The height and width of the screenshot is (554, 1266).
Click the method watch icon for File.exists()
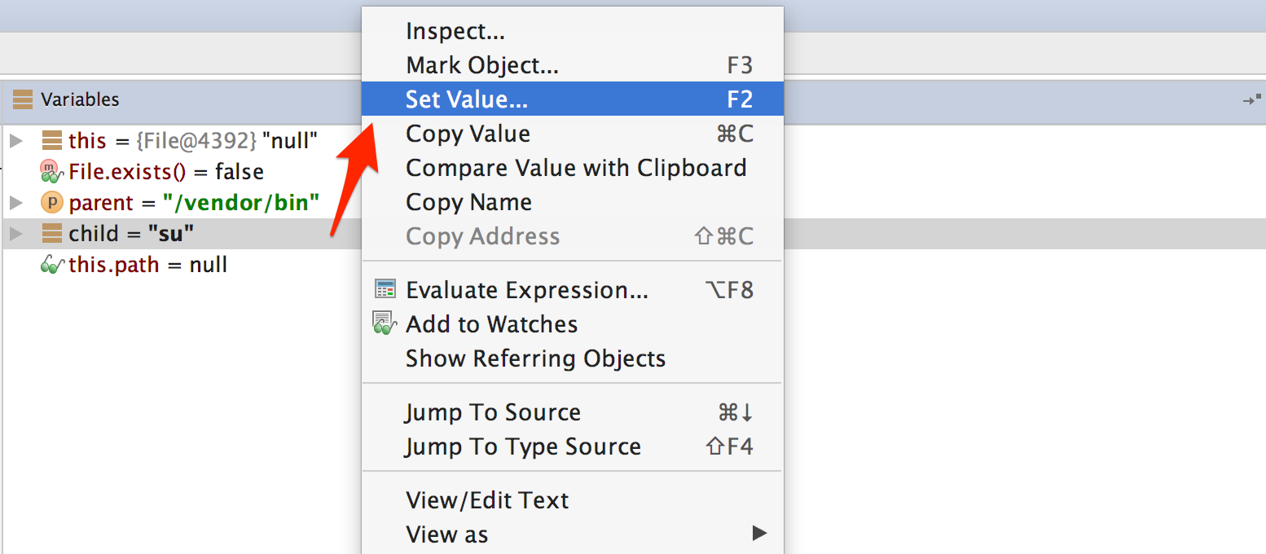click(x=51, y=172)
